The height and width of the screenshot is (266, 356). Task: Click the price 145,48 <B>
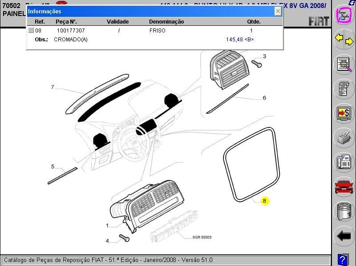[x=240, y=40]
